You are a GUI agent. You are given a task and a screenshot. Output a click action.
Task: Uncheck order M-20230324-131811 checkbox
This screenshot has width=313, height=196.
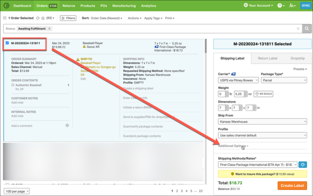coord(7,43)
